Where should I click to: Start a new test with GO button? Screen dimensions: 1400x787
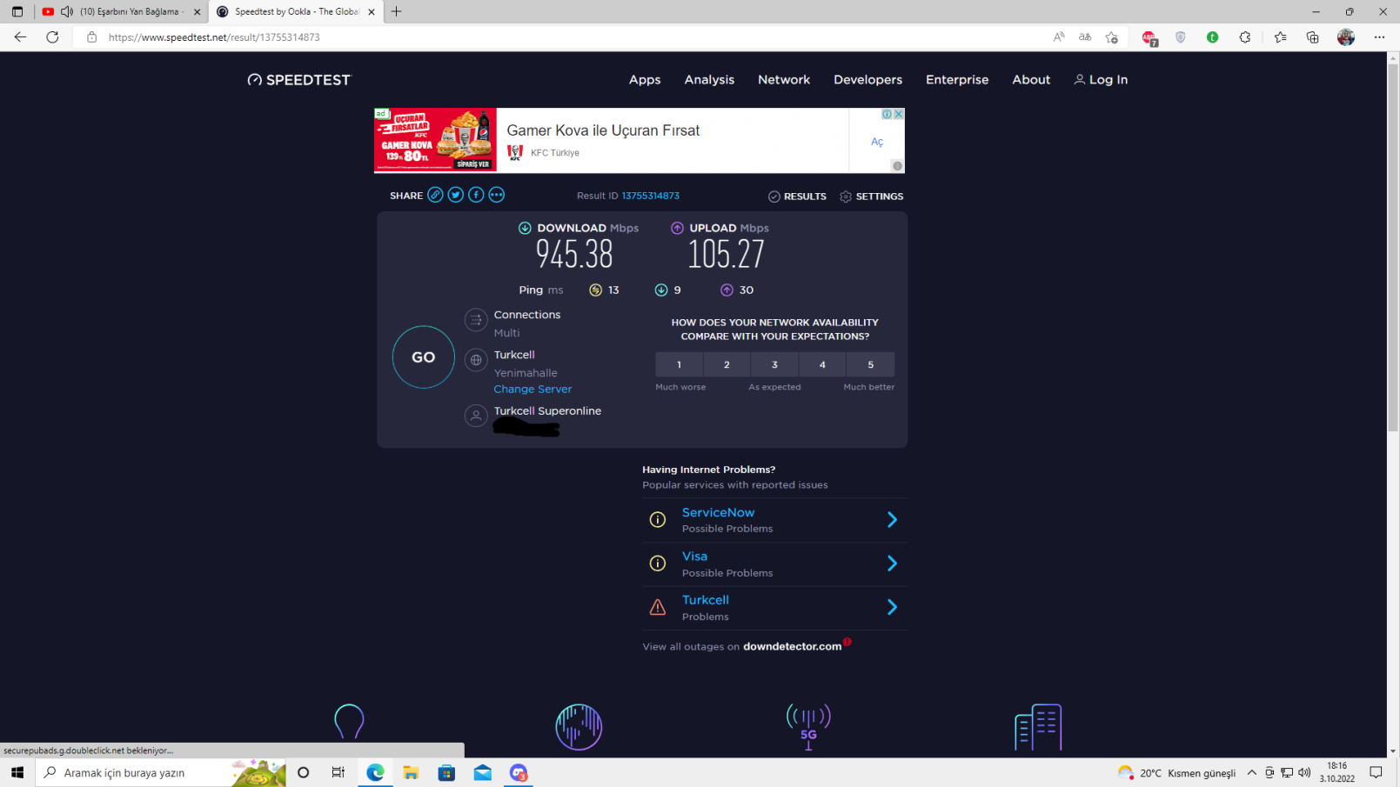point(424,357)
